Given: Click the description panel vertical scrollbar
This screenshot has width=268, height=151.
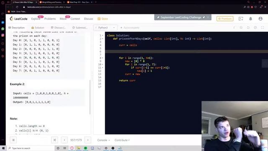Looking at the screenshot, I should click(90, 97).
